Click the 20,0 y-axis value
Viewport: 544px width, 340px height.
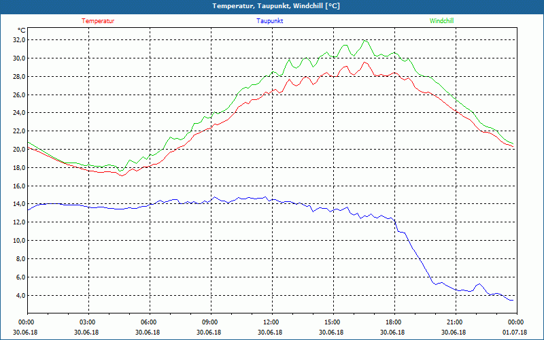(19, 150)
